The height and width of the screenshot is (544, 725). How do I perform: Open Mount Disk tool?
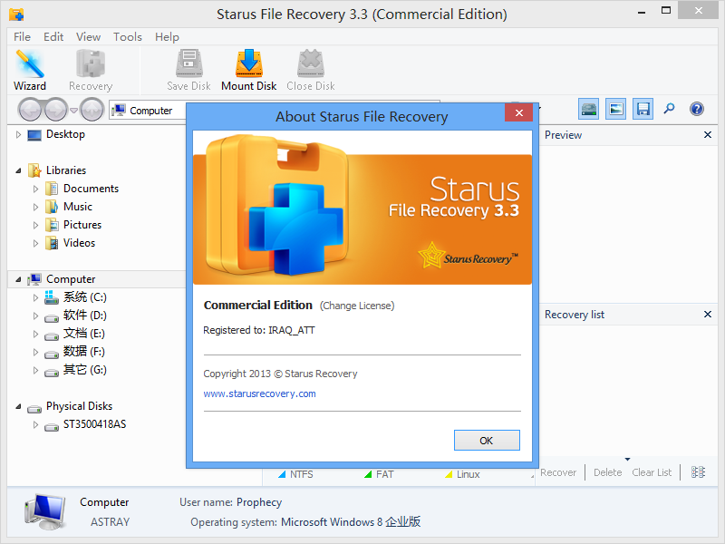(248, 70)
